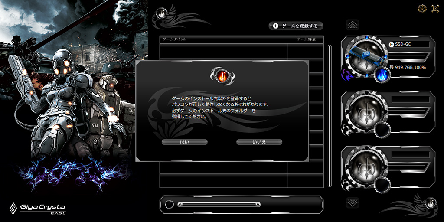Click the emblem icon above the game list

(x=161, y=13)
